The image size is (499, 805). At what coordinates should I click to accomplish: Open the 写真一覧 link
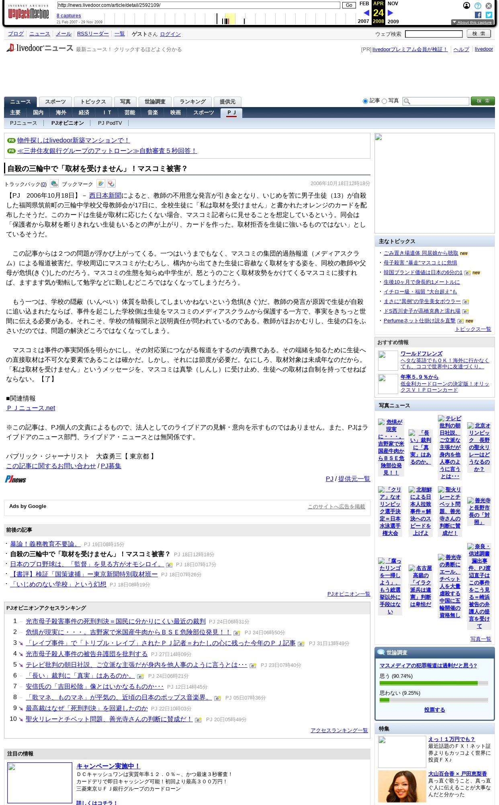481,639
